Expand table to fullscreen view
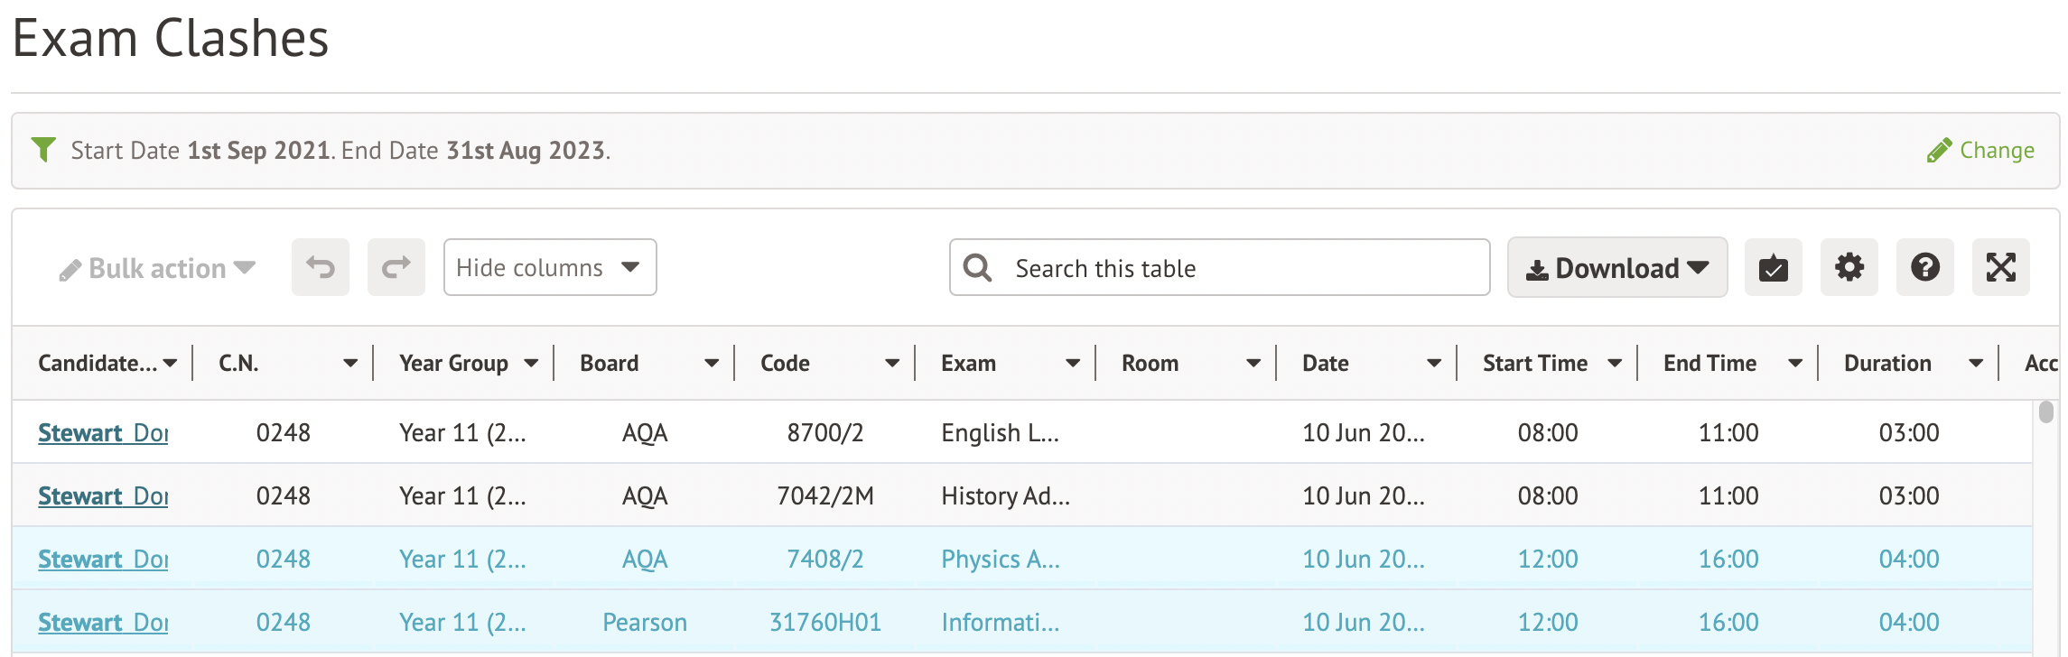 click(2000, 267)
